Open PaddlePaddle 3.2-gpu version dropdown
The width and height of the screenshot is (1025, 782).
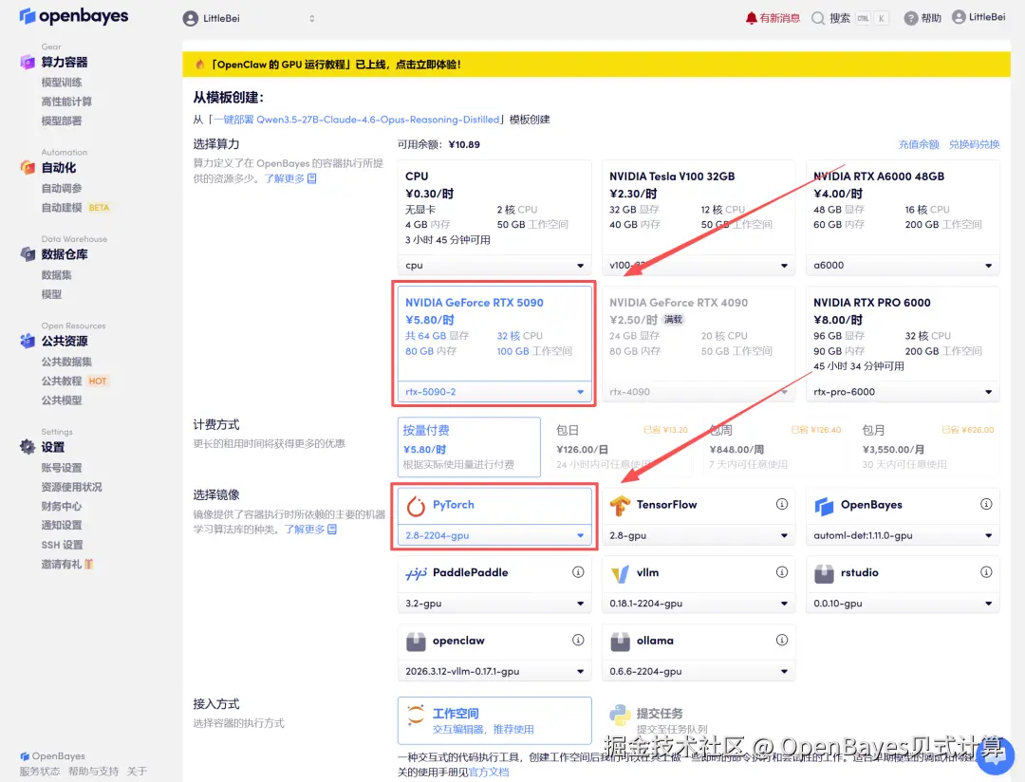pyautogui.click(x=494, y=604)
